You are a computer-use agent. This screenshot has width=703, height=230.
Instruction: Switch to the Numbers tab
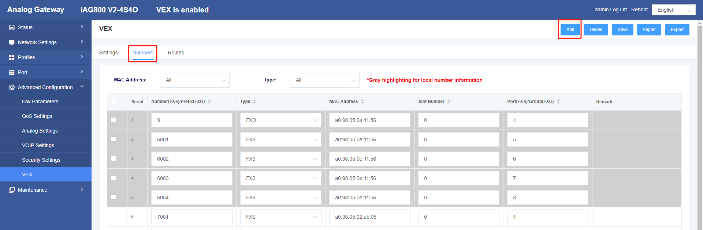[143, 53]
